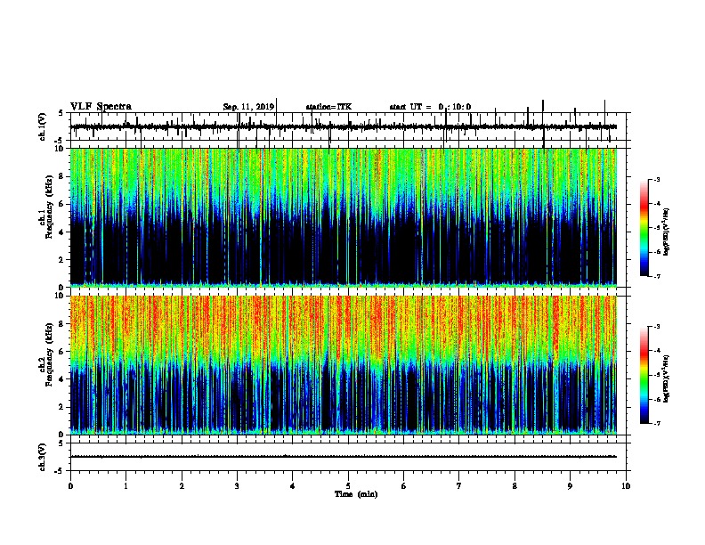The image size is (705, 545).
Task: Click the "8" kHz tick on ch.1 axis
Action: tap(62, 176)
